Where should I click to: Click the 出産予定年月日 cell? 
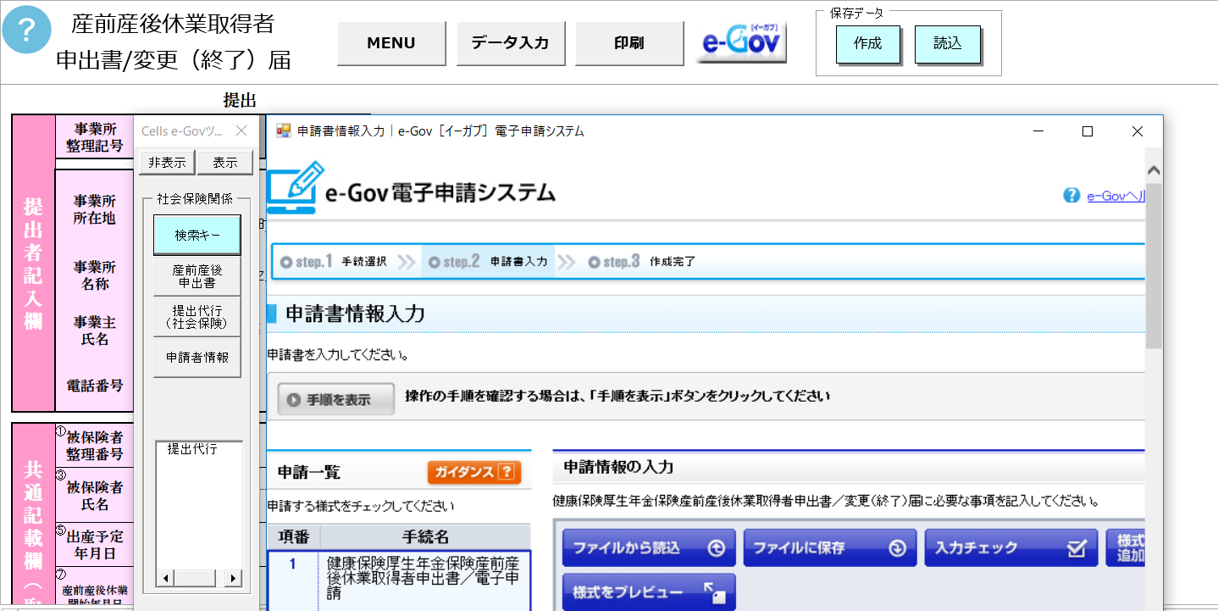[x=95, y=544]
